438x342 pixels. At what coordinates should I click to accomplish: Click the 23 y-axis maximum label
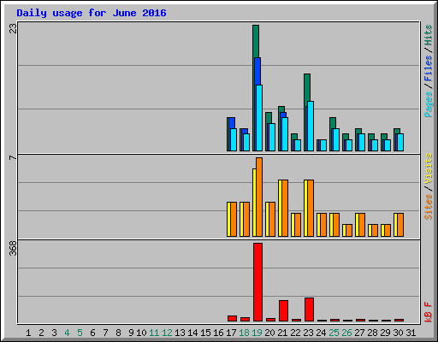(13, 28)
